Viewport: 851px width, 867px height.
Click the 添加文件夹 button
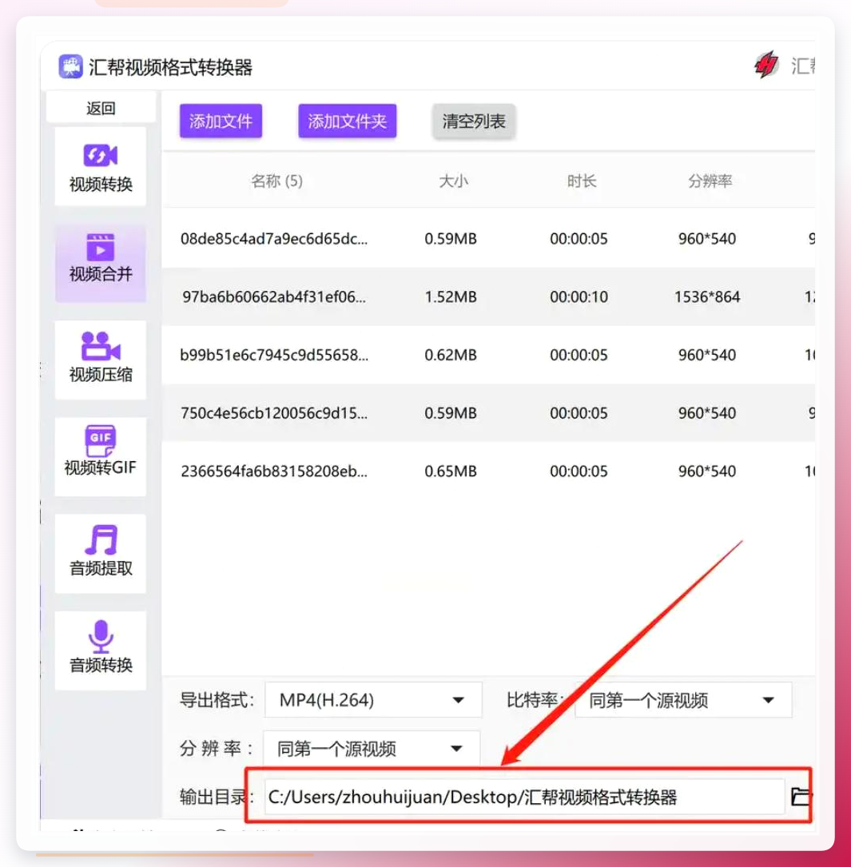pyautogui.click(x=348, y=121)
